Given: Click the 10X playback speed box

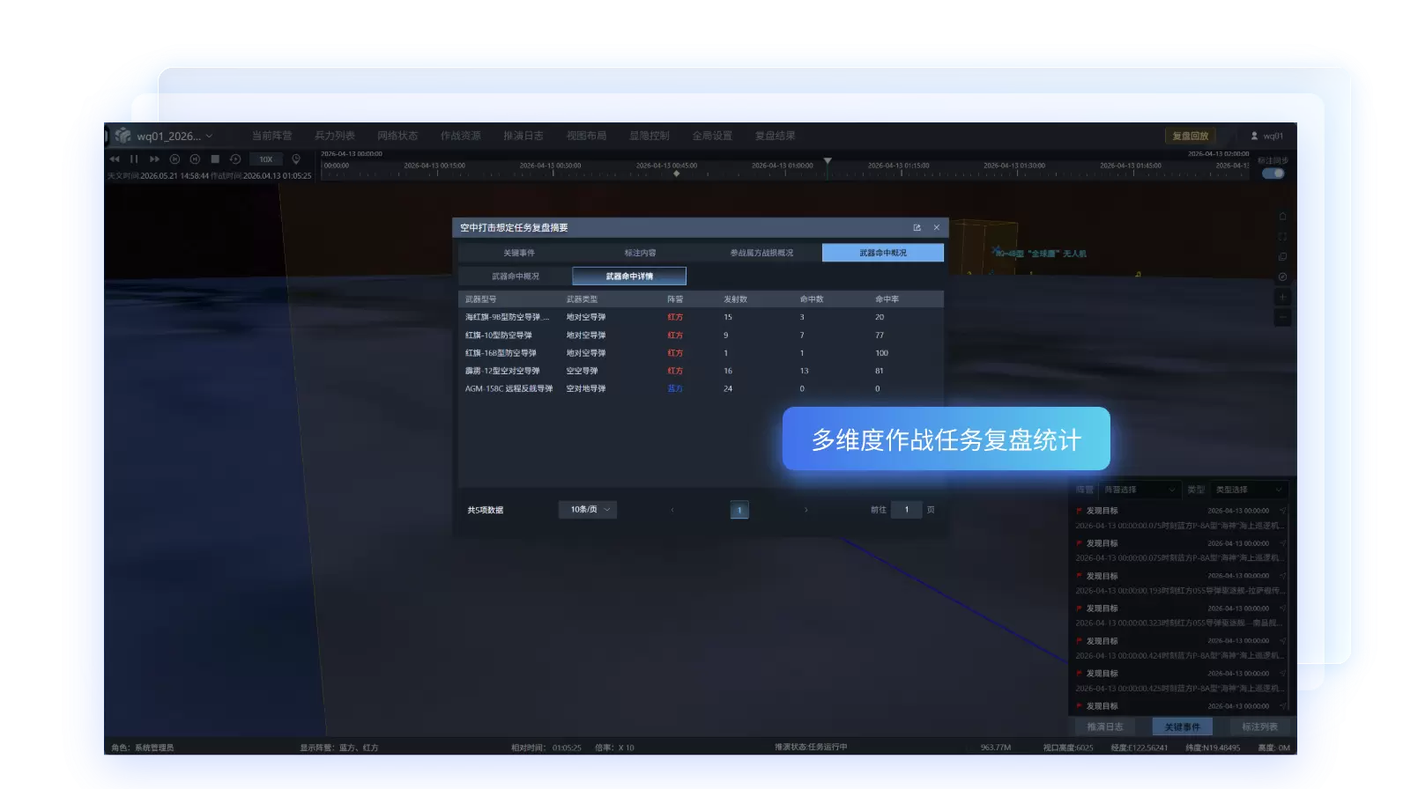Looking at the screenshot, I should point(266,159).
